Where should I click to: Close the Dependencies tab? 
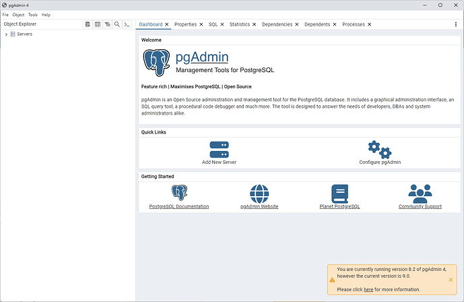(297, 24)
